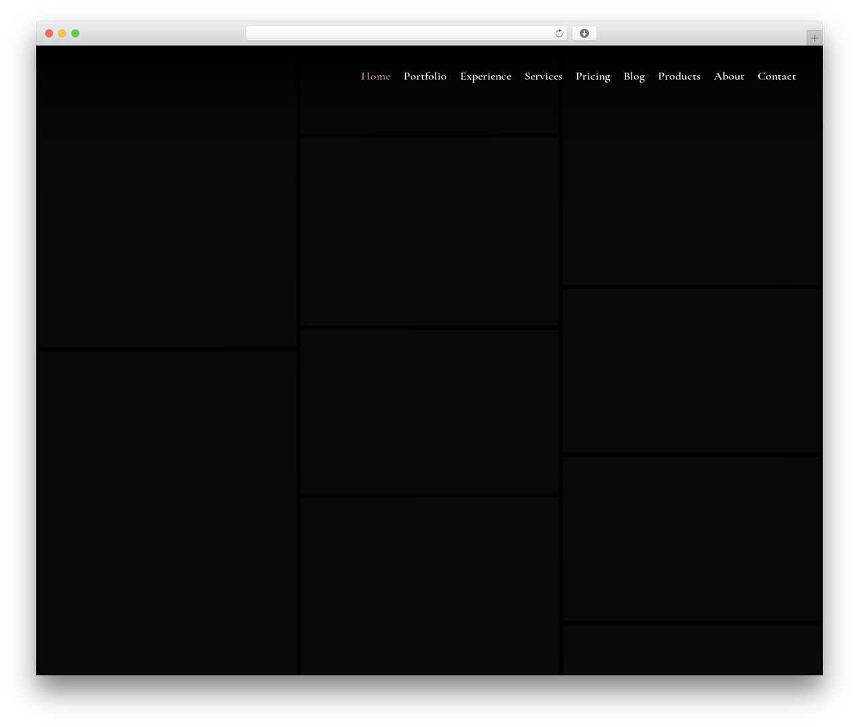859x727 pixels.
Task: Open the Portfolio page
Action: pyautogui.click(x=425, y=76)
